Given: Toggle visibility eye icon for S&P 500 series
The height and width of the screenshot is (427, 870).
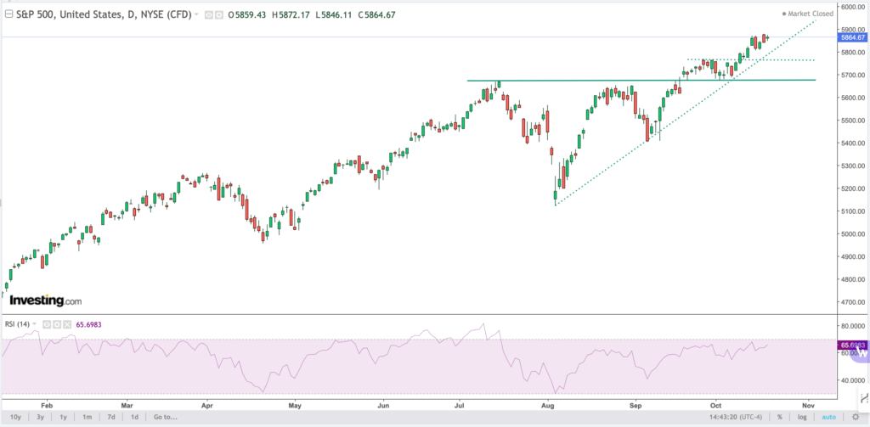Looking at the screenshot, I should point(208,15).
